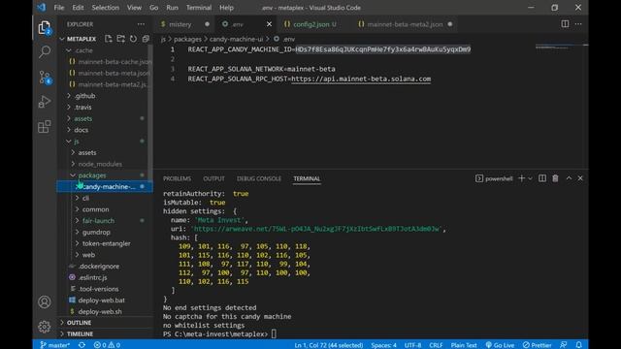Open the Edit menu
The width and height of the screenshot is (621, 349).
pos(78,8)
